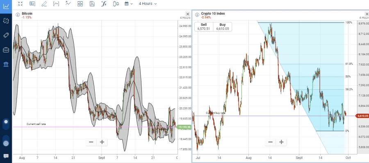Click the red 6,610.05 price marker
The height and width of the screenshot is (163, 369).
[x=362, y=116]
